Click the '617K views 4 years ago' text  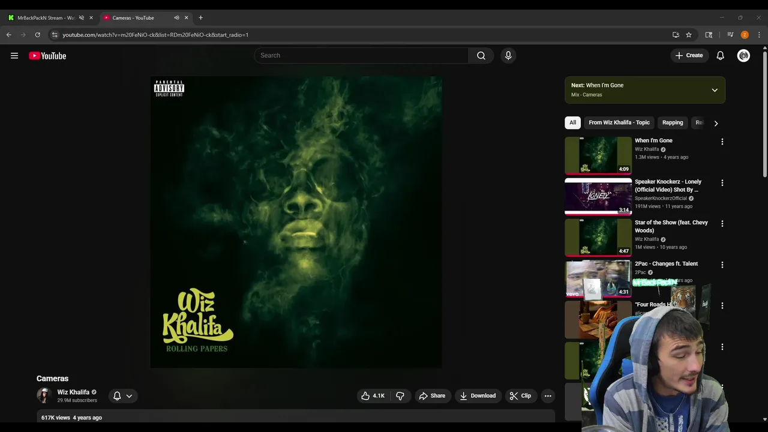pos(71,418)
